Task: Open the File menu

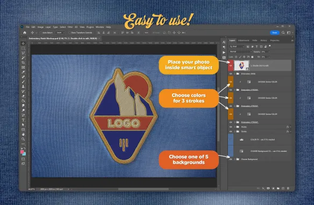Action: (27, 27)
